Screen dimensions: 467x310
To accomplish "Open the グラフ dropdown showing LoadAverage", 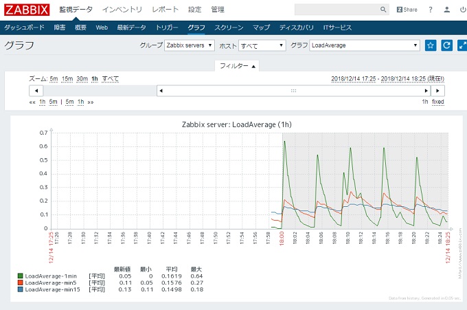I will [364, 45].
